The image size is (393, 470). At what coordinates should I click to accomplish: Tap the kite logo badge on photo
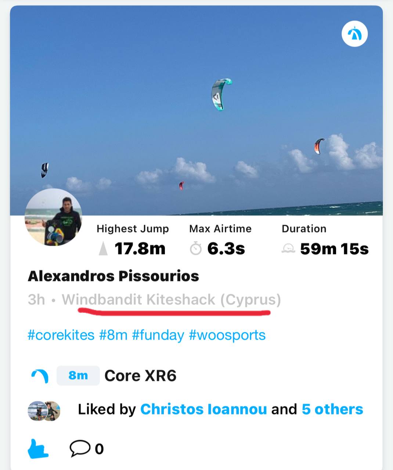[354, 34]
